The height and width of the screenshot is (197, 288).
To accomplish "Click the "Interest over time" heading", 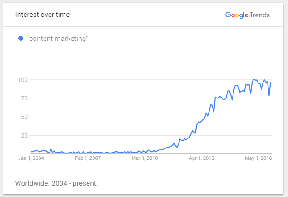I will tap(43, 15).
